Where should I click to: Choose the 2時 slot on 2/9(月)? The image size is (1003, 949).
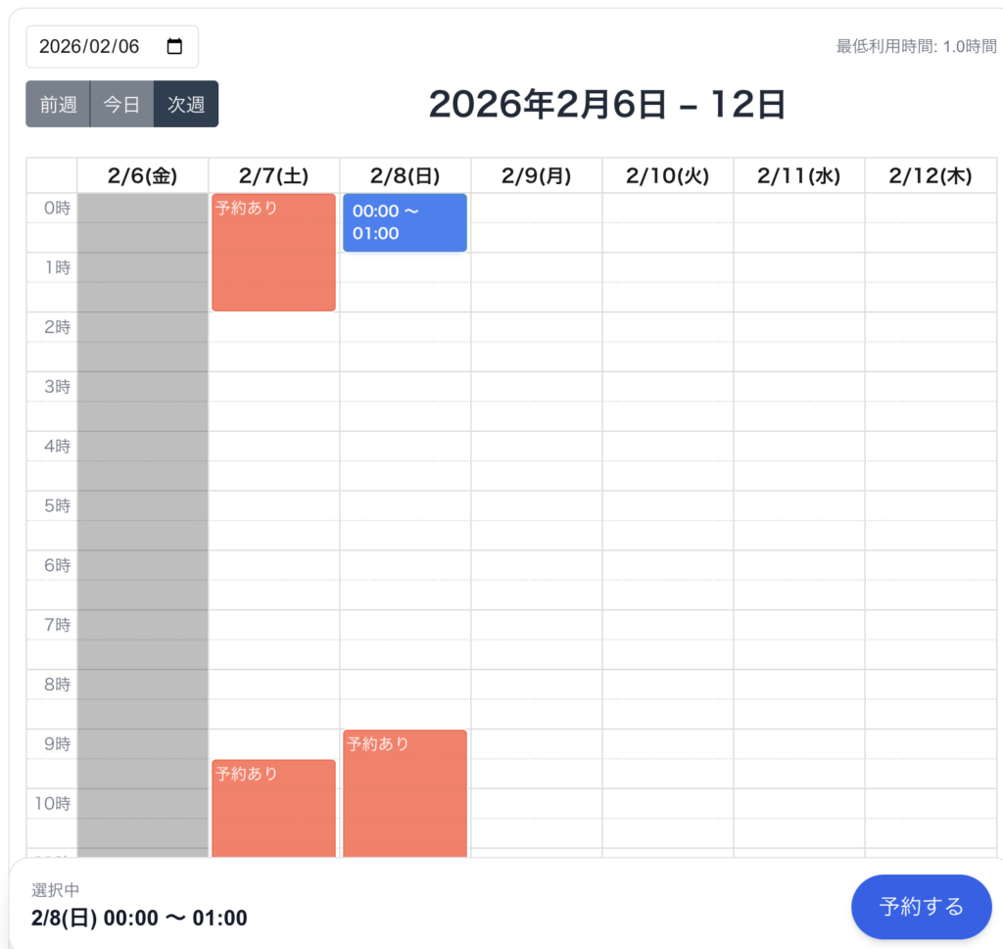click(x=536, y=327)
